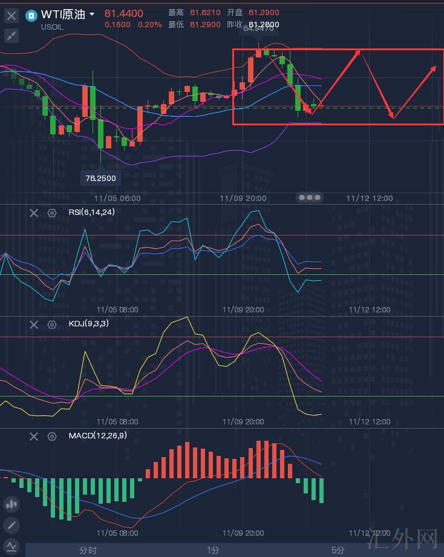Click the 11/12 12:00 main chart time label

[x=370, y=198]
